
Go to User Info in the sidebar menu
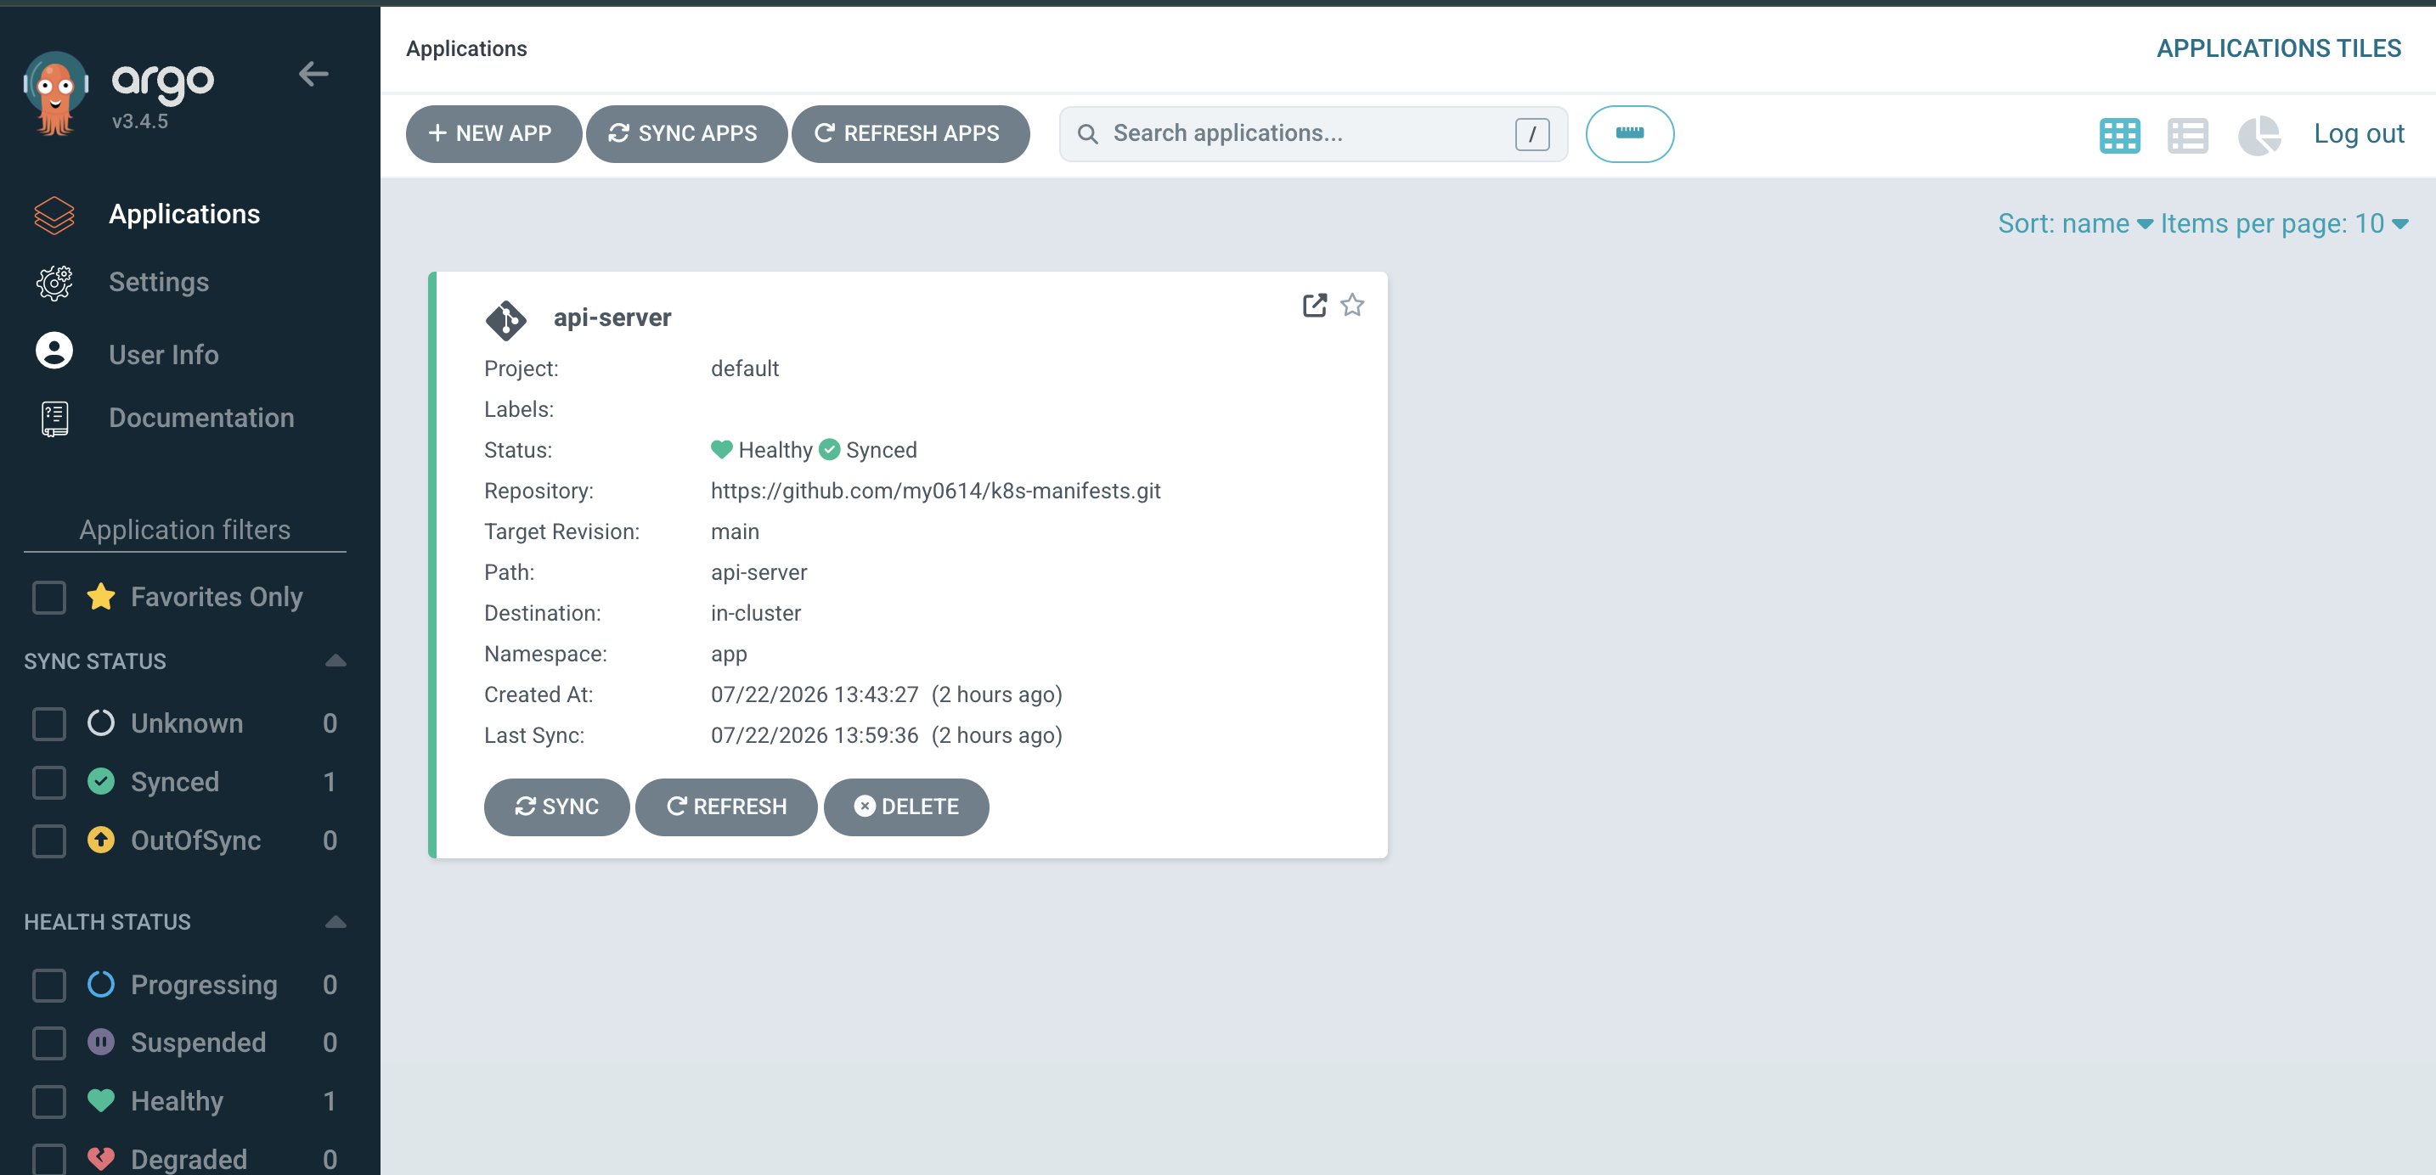pyautogui.click(x=164, y=356)
